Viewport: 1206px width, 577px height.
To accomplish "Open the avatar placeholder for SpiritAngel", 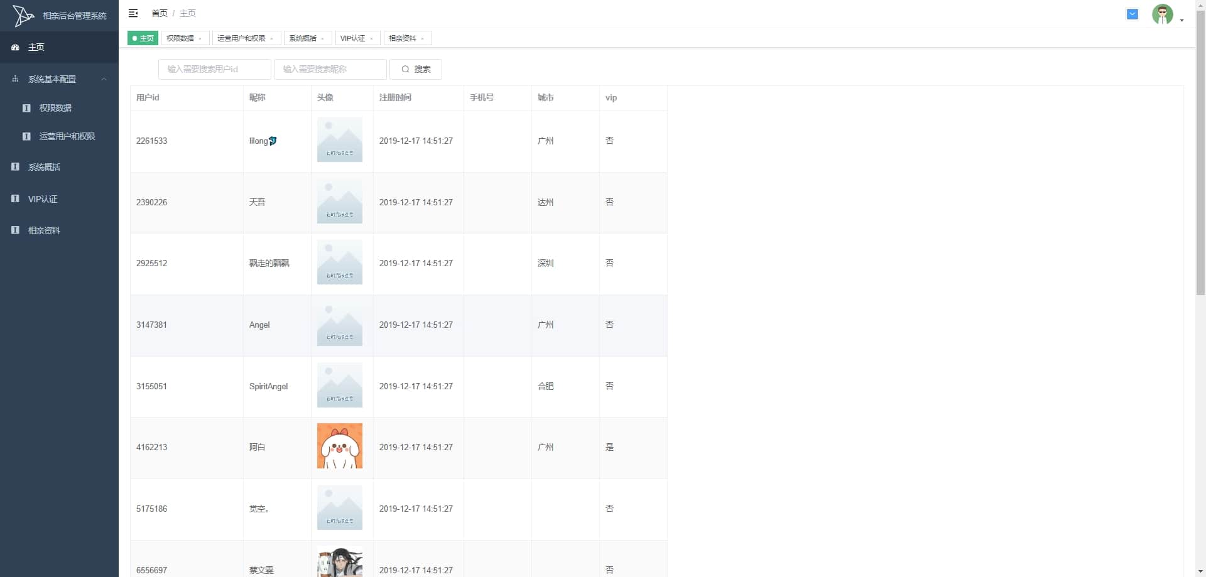I will click(x=340, y=386).
